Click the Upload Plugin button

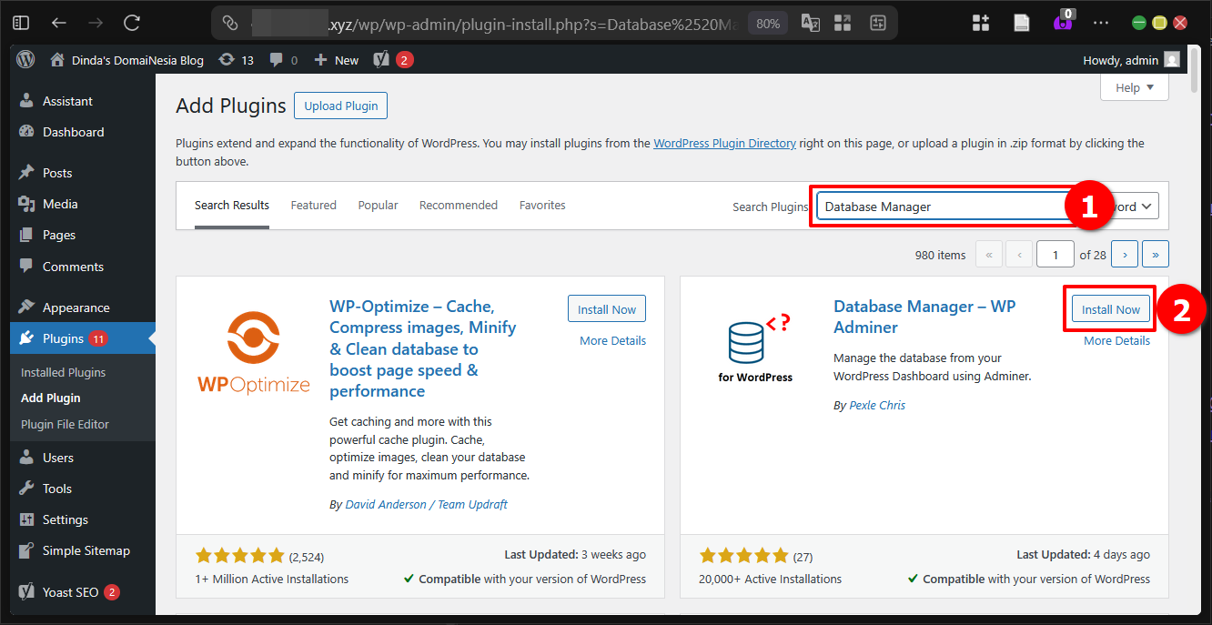pos(340,105)
